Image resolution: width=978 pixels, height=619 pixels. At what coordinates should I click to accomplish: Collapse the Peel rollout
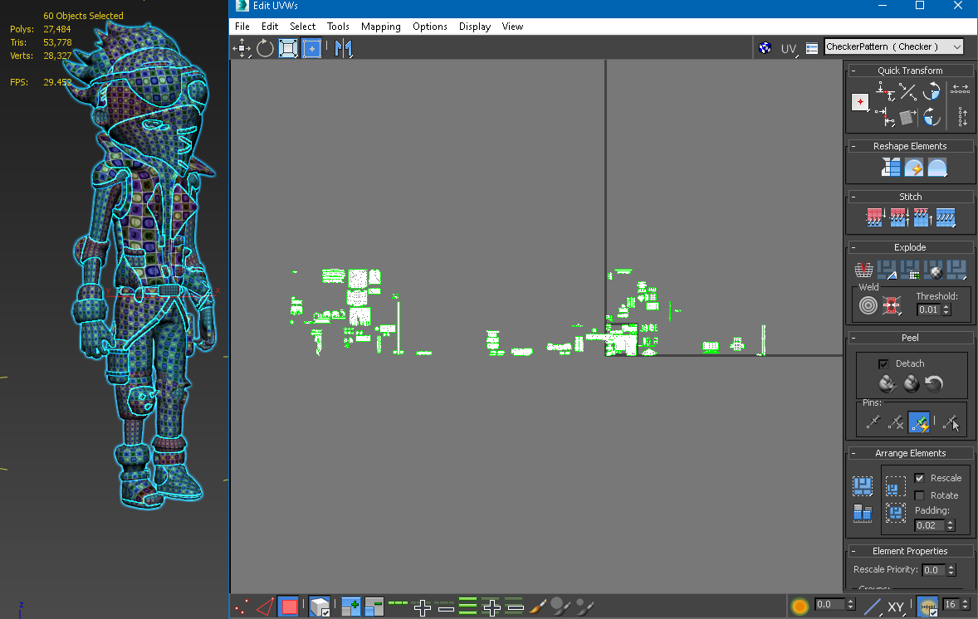tap(853, 338)
